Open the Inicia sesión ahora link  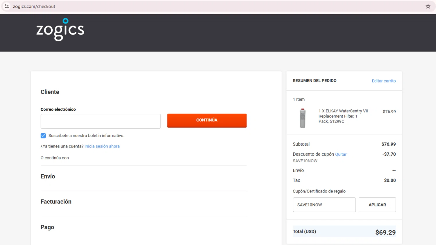click(102, 146)
